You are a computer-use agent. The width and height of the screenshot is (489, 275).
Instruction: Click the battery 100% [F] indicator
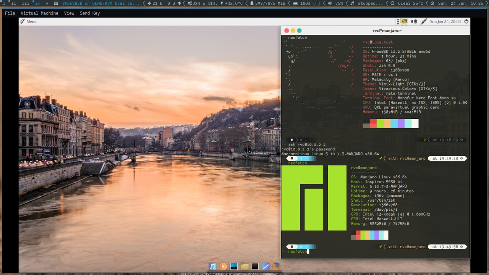click(x=306, y=3)
